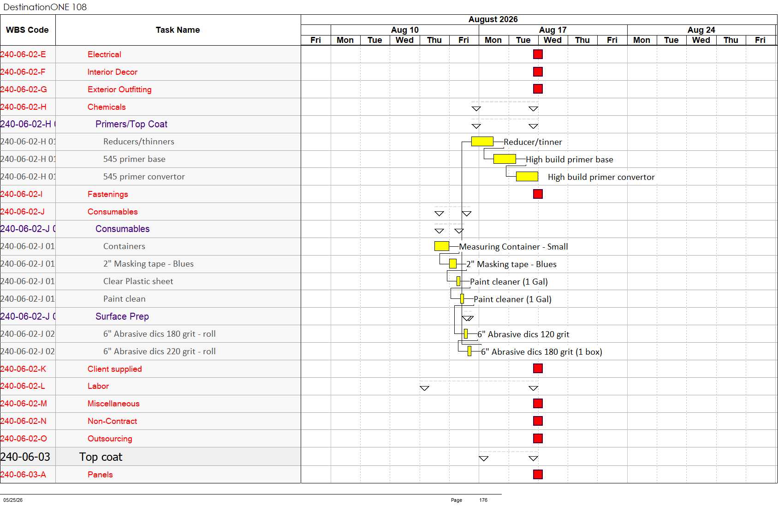Screen dimensions: 778x506
Task: Click the Task Name column header
Action: coord(178,30)
